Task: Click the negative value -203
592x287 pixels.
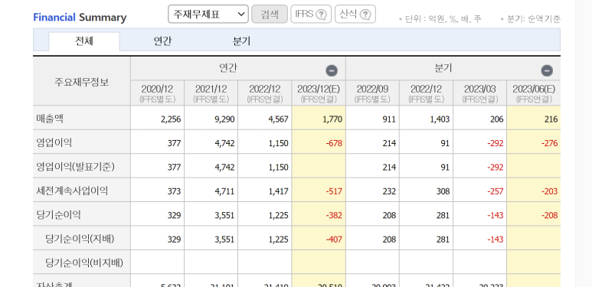Action: [x=549, y=191]
